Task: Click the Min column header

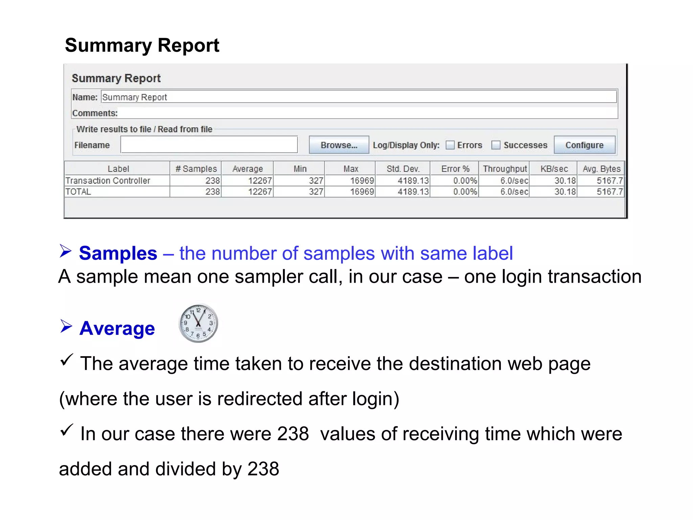Action: pos(299,168)
